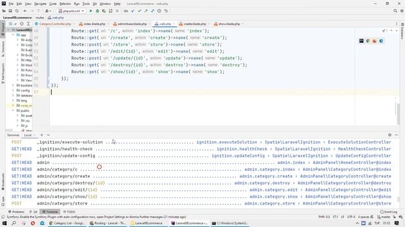Open file in Edge browser icon
The height and width of the screenshot is (227, 405).
pos(381,41)
